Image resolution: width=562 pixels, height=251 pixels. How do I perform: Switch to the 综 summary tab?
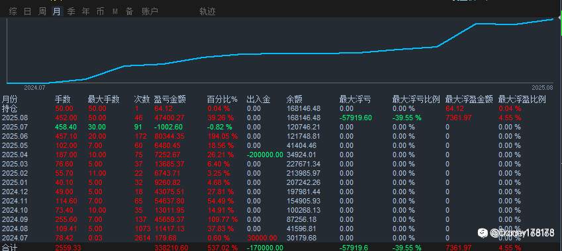point(13,11)
